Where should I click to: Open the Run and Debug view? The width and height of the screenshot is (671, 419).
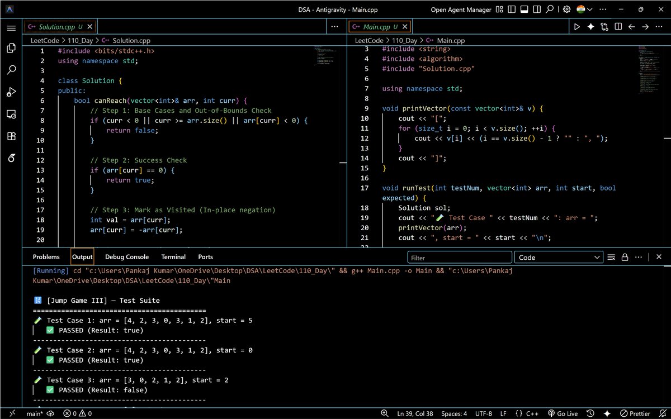(11, 92)
